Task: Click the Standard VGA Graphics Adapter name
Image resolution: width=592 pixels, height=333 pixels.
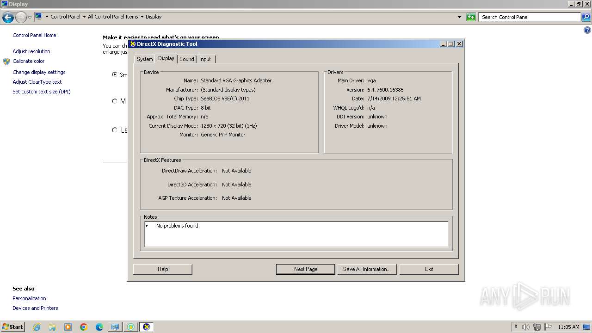Action: click(x=236, y=80)
